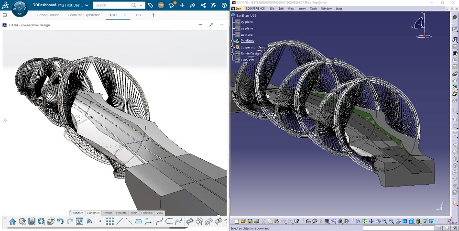Screen dimensions: 459x231
Task: Choose the solid Line tool in Construct
Action: pos(120,221)
